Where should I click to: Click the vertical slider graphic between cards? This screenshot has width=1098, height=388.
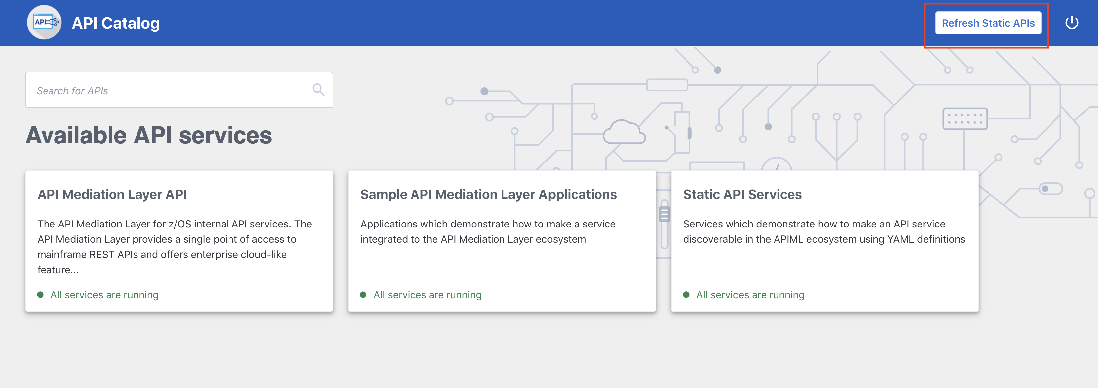coord(664,215)
